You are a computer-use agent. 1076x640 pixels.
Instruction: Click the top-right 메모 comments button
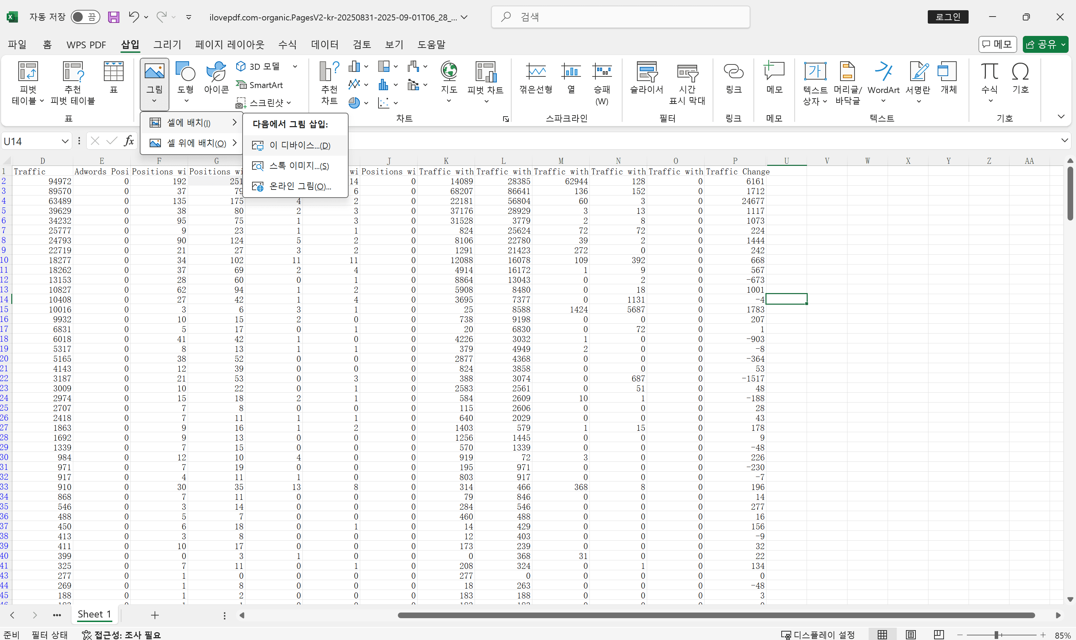click(x=997, y=44)
